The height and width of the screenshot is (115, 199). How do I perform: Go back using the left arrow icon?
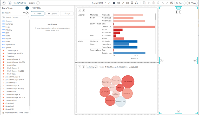[4, 3]
